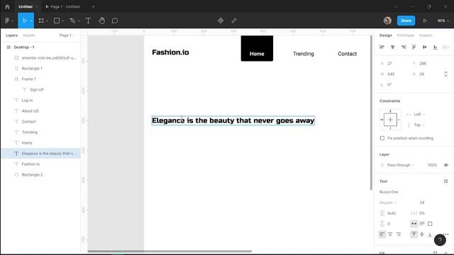454x255 pixels.
Task: Select the Frame tool
Action: coord(41,21)
